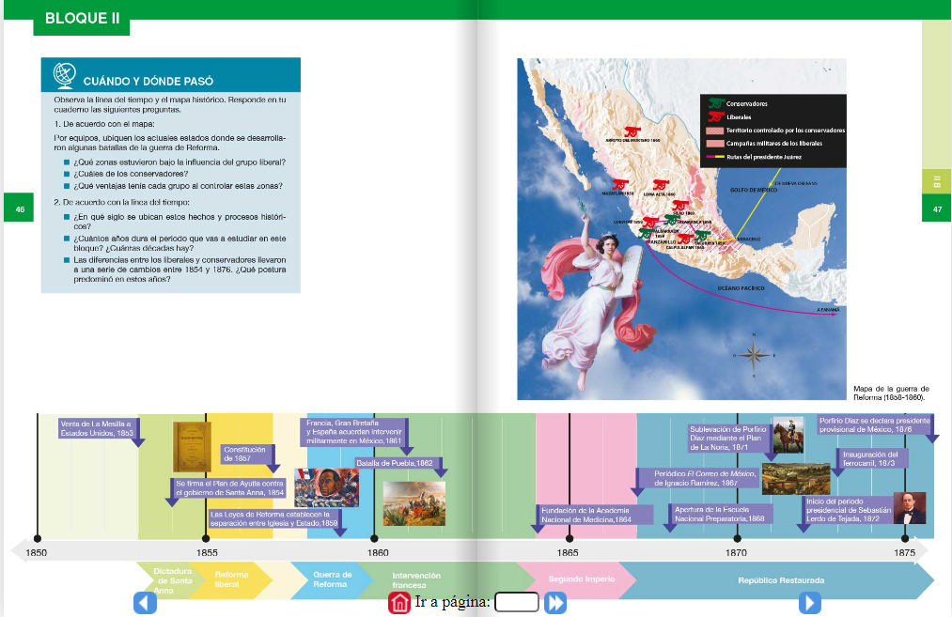Screen dimensions: 952x617
Task: Click the 1857 Constitution book image
Action: pyautogui.click(x=193, y=447)
